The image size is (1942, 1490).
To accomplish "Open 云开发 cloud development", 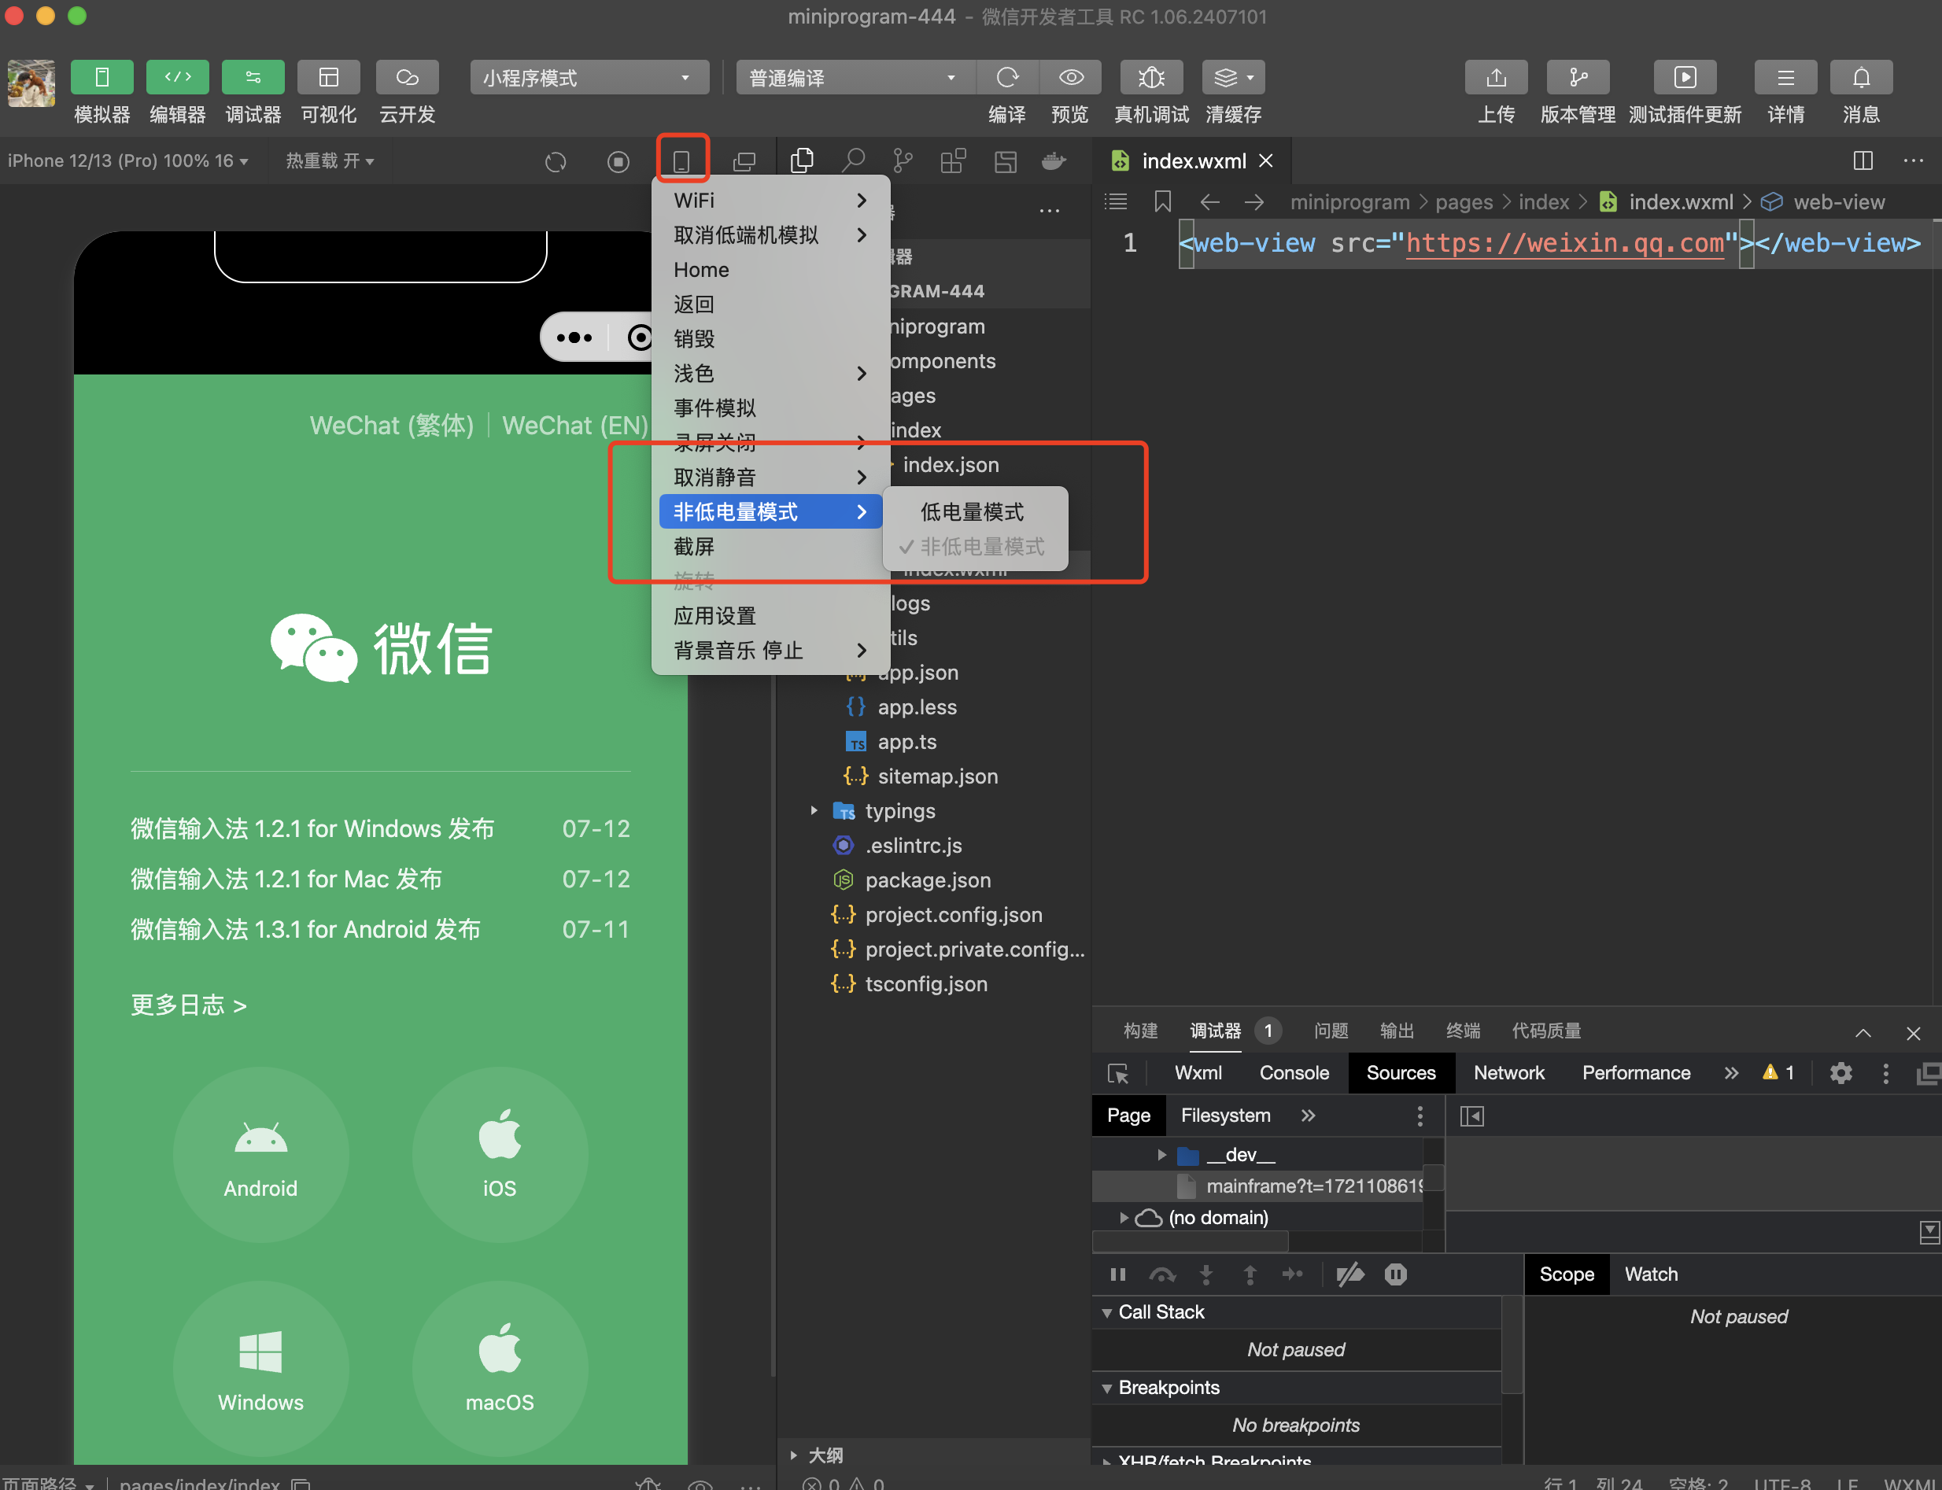I will pos(408,77).
